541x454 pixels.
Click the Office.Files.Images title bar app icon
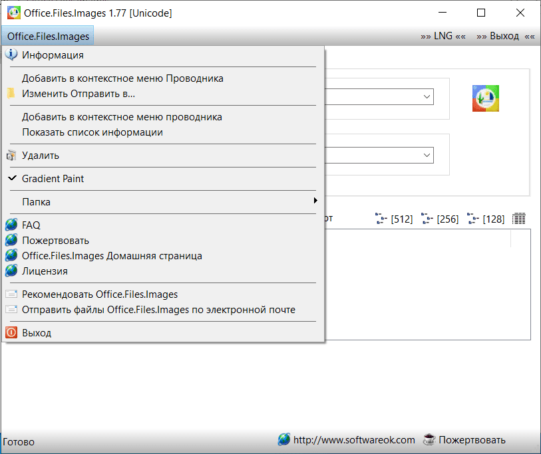point(14,13)
